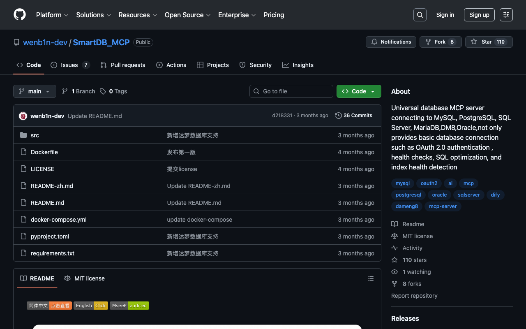Open the src folder

[35, 135]
